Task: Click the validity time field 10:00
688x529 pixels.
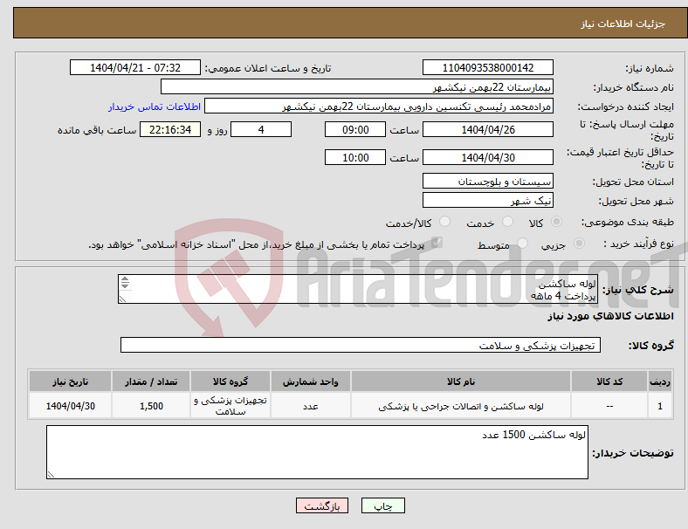Action: (x=355, y=157)
